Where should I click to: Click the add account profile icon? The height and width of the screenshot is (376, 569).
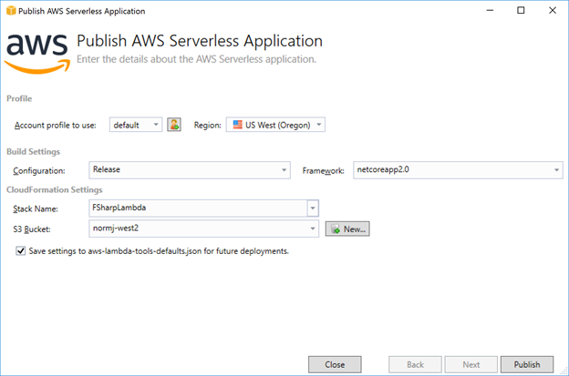tap(174, 125)
